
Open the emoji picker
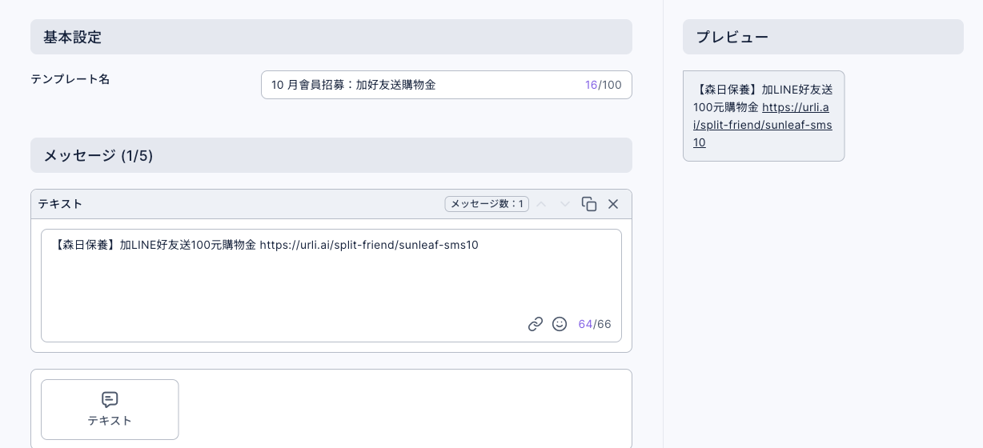point(560,324)
